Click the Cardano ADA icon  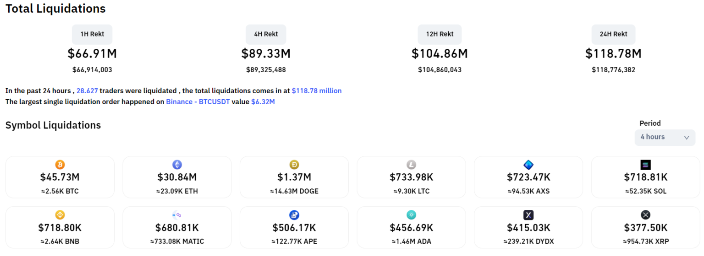[x=411, y=215]
